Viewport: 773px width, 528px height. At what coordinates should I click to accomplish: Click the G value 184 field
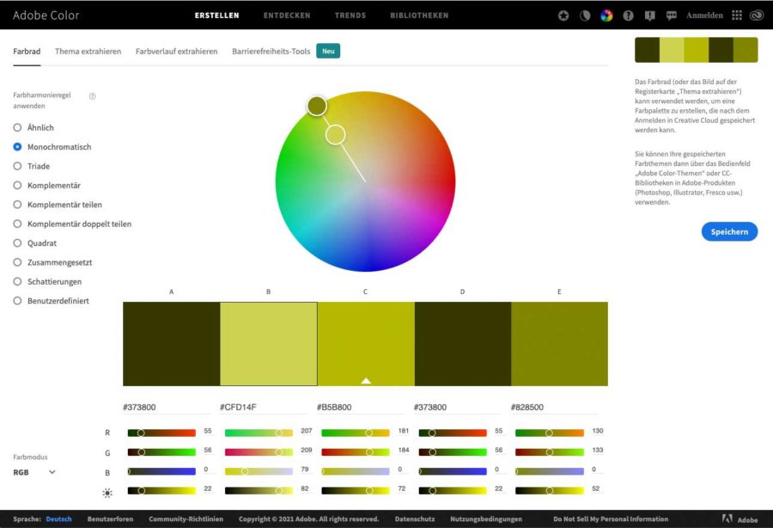coord(404,450)
